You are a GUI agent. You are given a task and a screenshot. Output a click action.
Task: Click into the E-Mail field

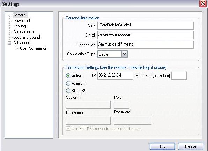click(x=146, y=35)
